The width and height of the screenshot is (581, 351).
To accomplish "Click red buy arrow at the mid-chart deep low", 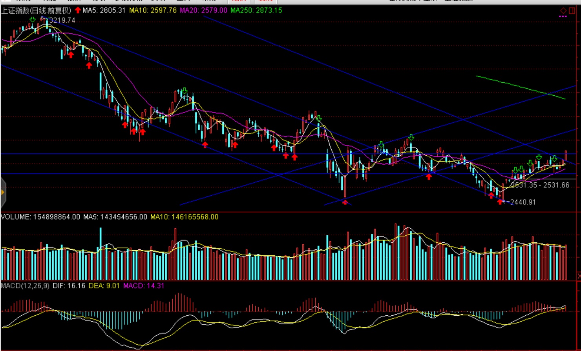I will coord(345,202).
